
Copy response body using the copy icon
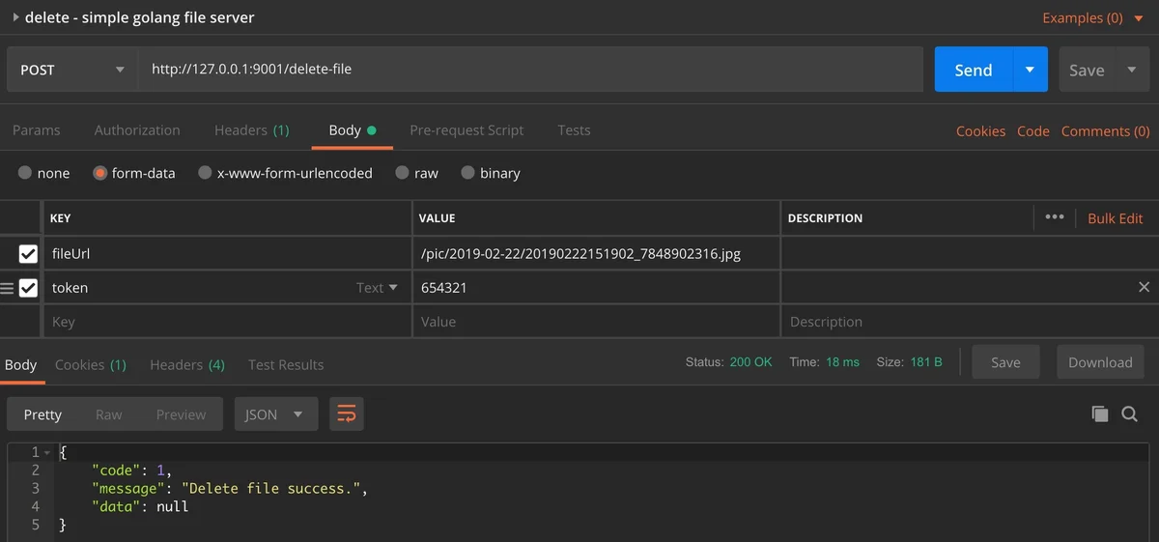coord(1099,414)
